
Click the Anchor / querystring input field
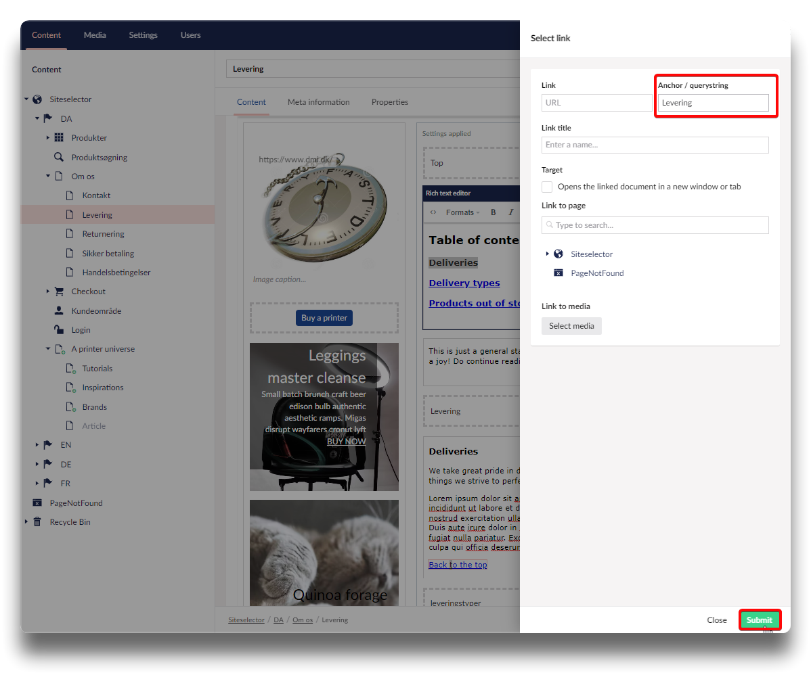point(713,103)
